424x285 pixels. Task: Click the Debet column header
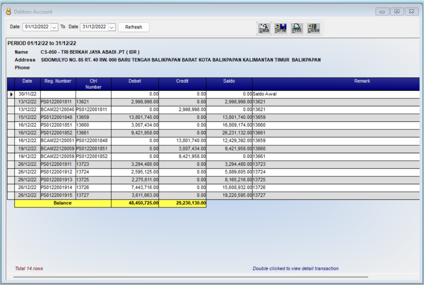tap(135, 84)
